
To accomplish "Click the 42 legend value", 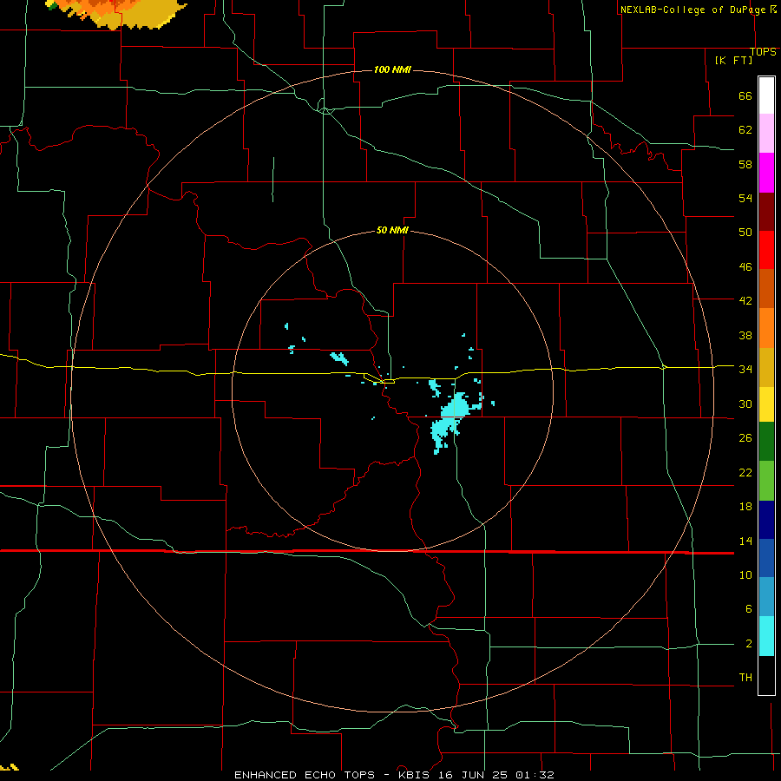I will (745, 301).
